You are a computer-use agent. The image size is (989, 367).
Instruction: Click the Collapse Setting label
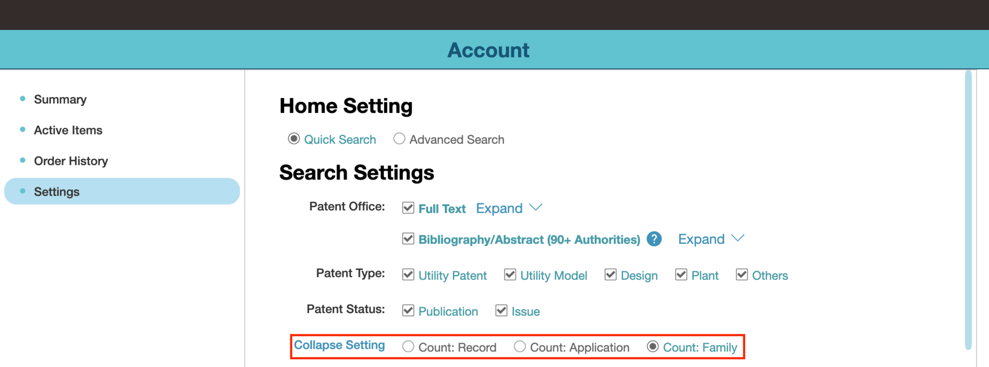coord(339,345)
